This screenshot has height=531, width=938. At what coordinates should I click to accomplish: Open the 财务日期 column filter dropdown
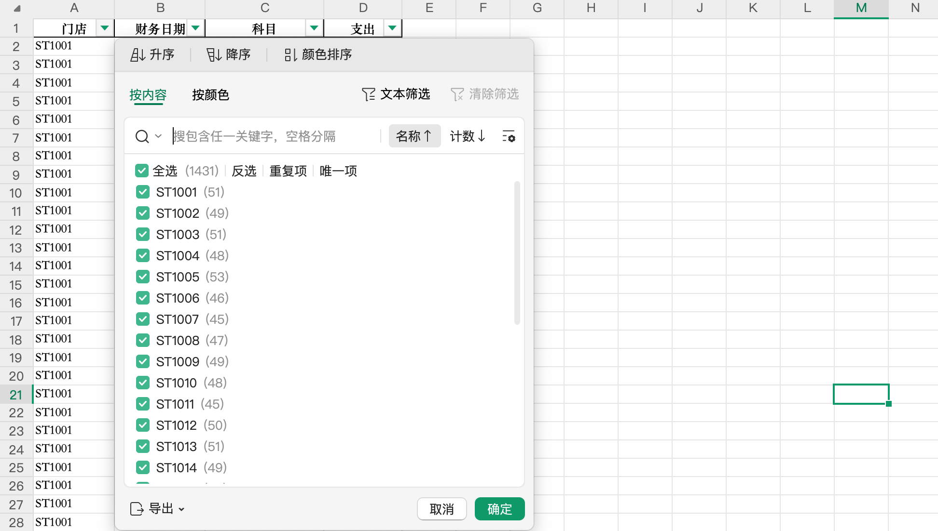[195, 28]
